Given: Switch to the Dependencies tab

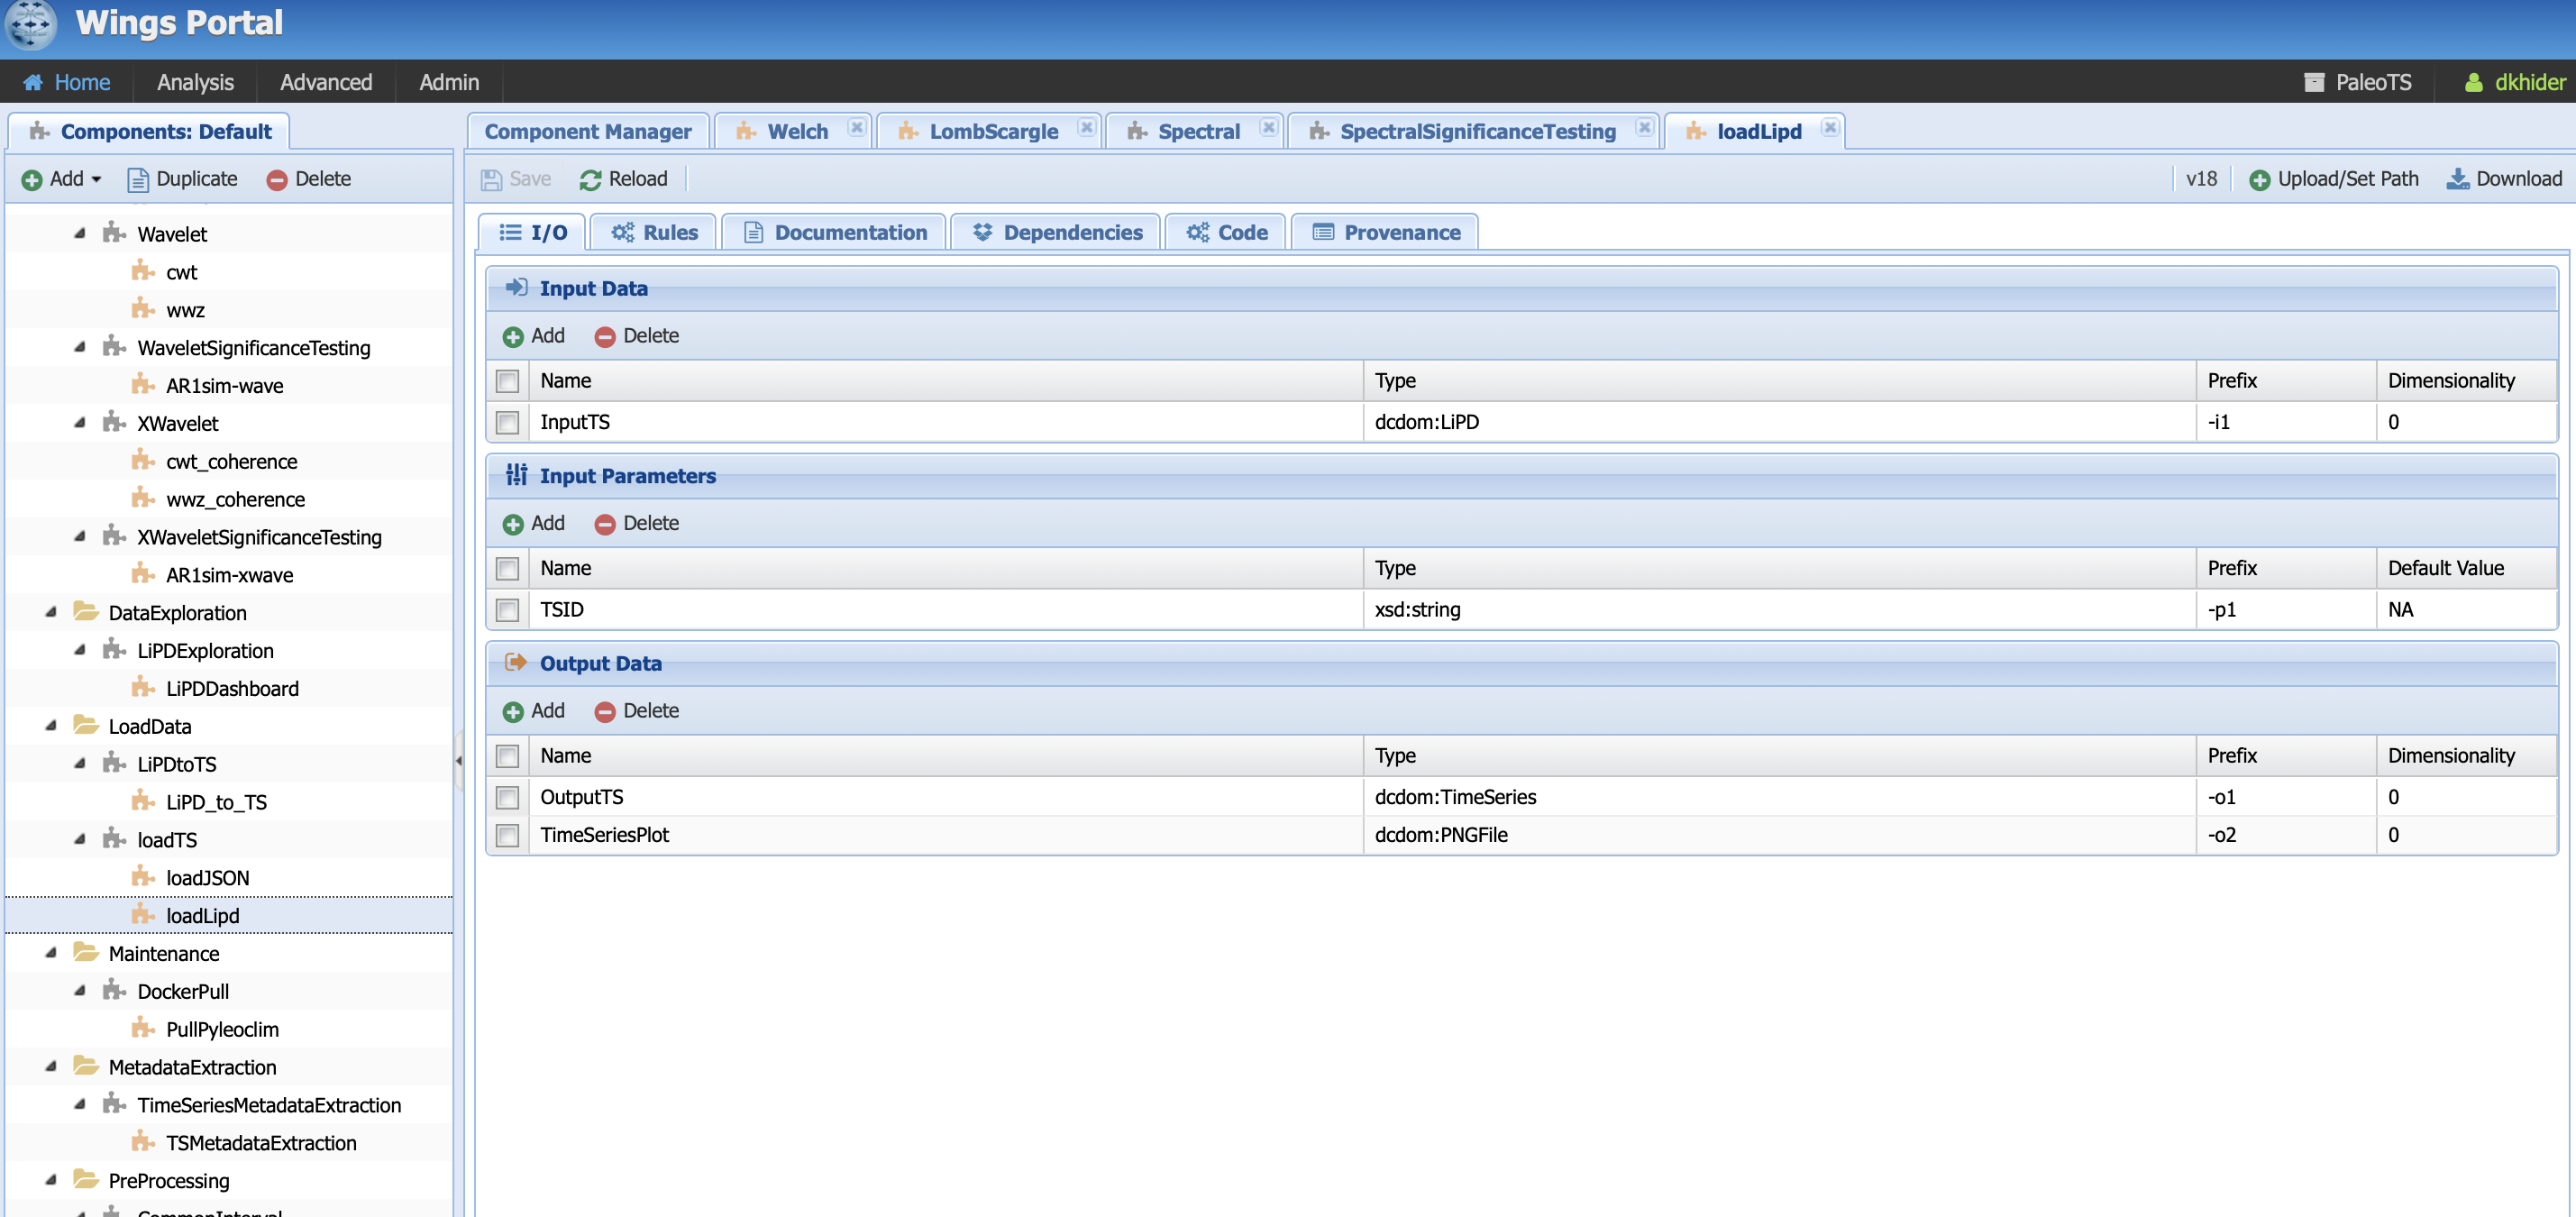Looking at the screenshot, I should coord(1056,232).
